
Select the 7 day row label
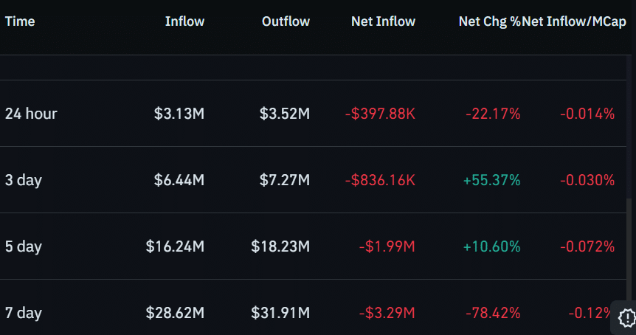[24, 313]
